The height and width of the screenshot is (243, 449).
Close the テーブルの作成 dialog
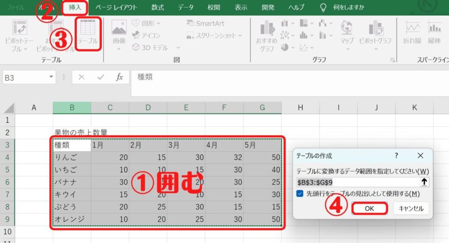click(x=420, y=156)
